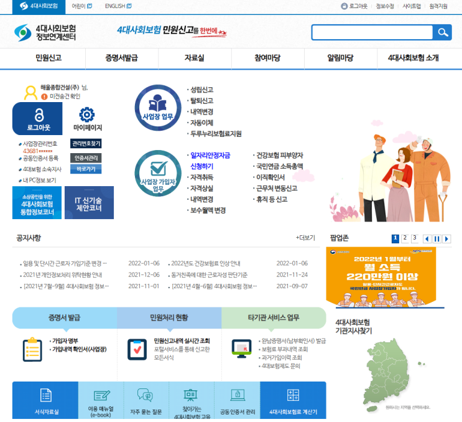Open 건강보험 피부양자 link
This screenshot has width=462, height=422.
pyautogui.click(x=280, y=155)
